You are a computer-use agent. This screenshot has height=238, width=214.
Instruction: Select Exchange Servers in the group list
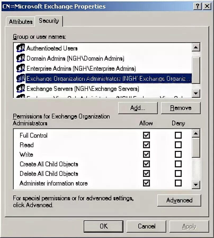pyautogui.click(x=79, y=88)
